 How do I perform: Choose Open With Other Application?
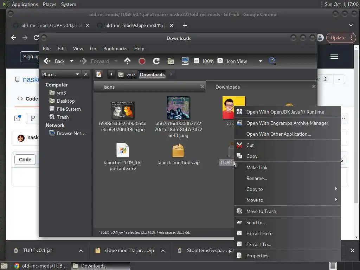[287, 134]
